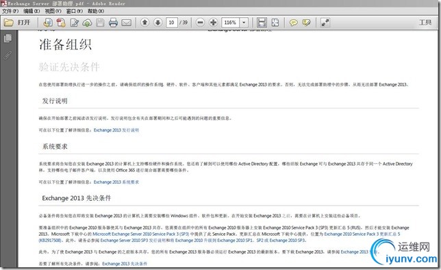Open the Exchange 2013 系统要求 link
The height and width of the screenshot is (270, 441).
point(116,182)
